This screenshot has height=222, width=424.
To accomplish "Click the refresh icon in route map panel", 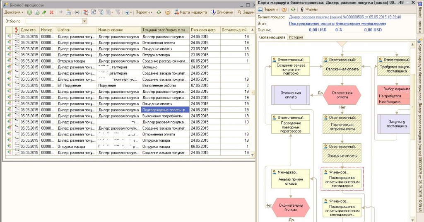I will tap(293, 10).
